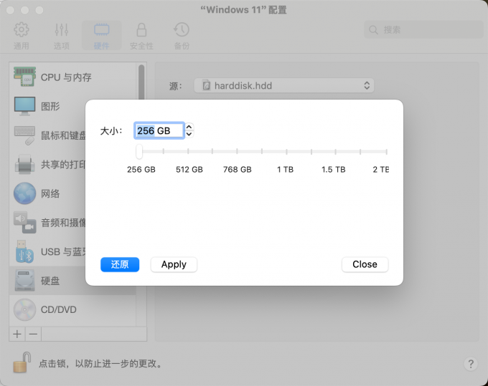Viewport: 488px width, 386px height.
Task: Open the 源 harddisk.hdd dropdown
Action: [284, 85]
